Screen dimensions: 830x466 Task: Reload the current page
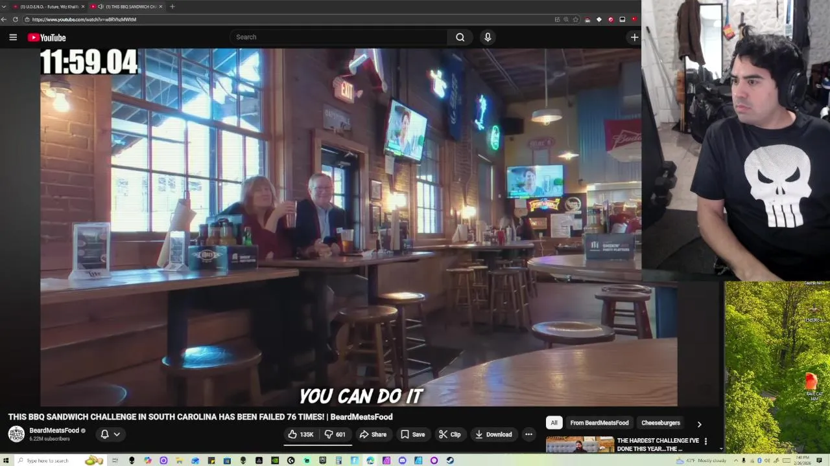(x=16, y=19)
